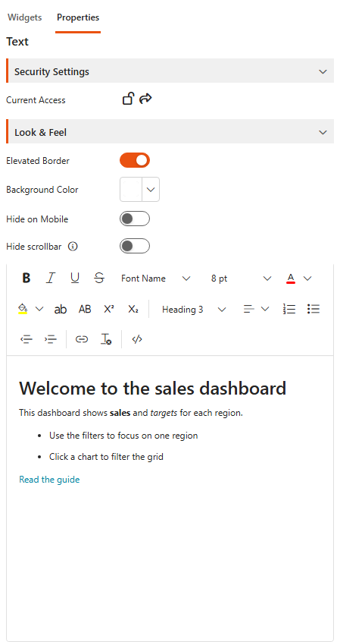Open the highlight color picker arrow
The width and height of the screenshot is (340, 642).
[39, 309]
